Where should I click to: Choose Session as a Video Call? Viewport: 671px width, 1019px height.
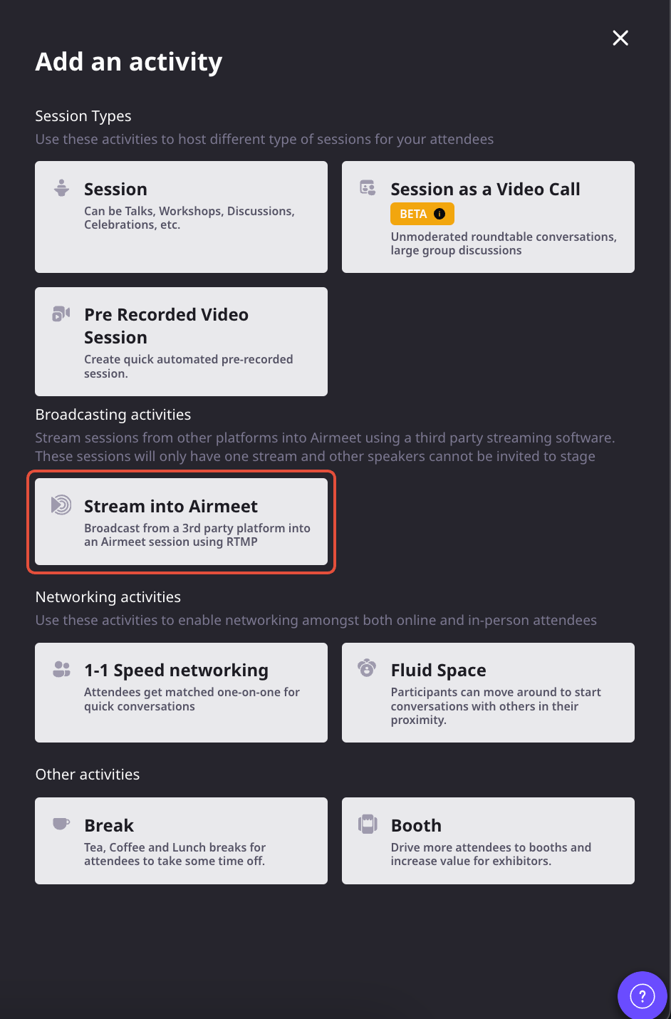(488, 217)
